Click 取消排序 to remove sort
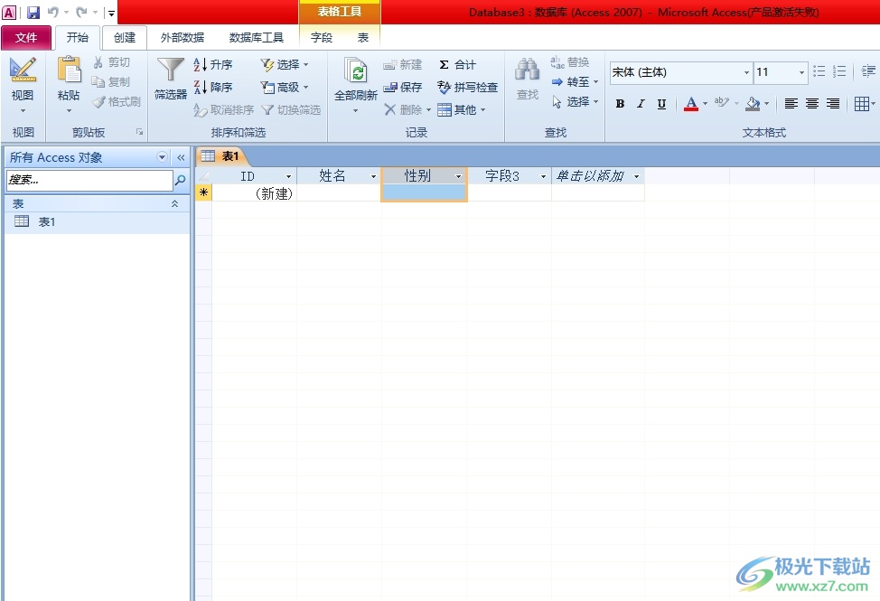The width and height of the screenshot is (880, 601). coord(223,110)
